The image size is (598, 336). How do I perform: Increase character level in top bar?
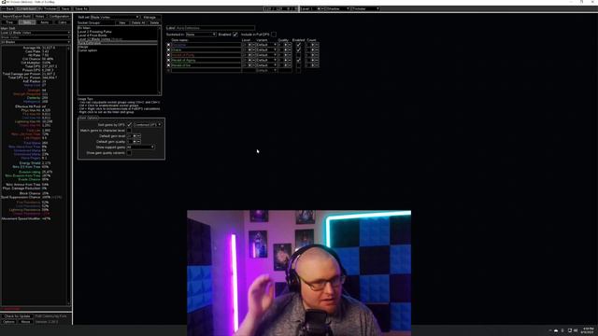click(319, 8)
